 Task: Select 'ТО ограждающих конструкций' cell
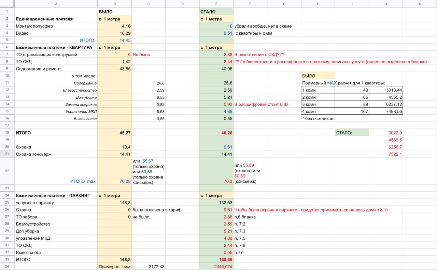[x=56, y=54]
